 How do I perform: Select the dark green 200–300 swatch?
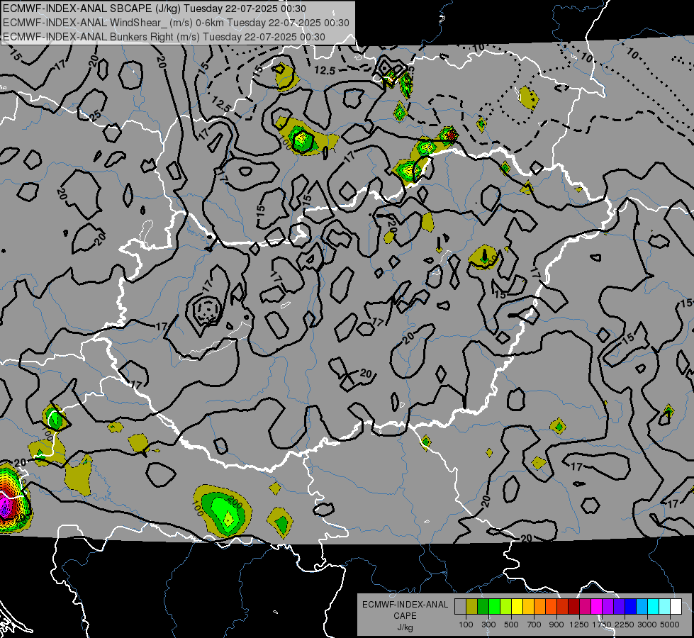[x=483, y=607]
